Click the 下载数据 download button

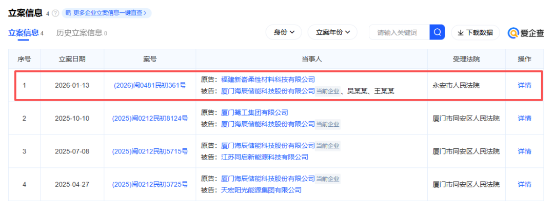point(475,32)
